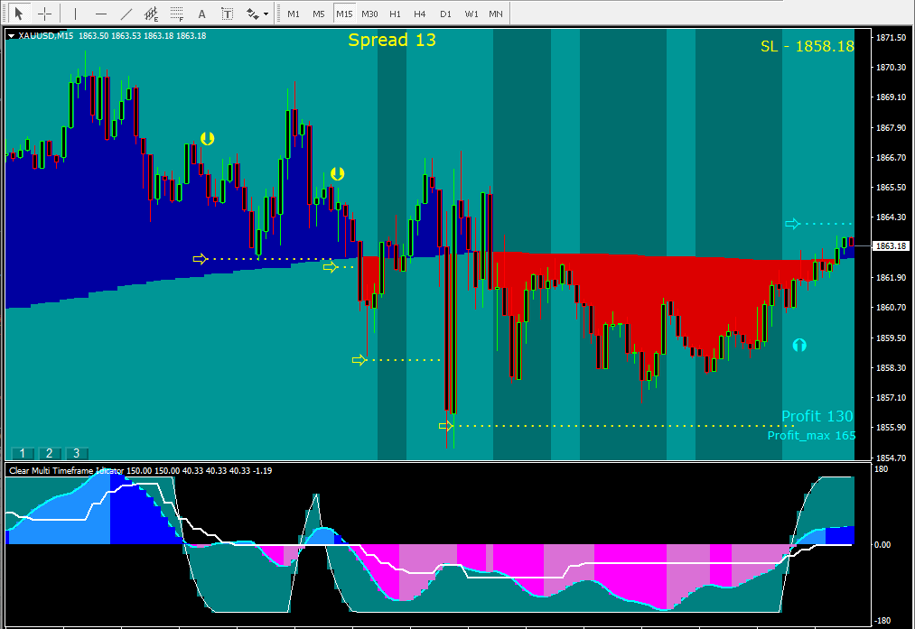Open the arrows tool dropdown arrow
The image size is (915, 629).
[x=266, y=14]
